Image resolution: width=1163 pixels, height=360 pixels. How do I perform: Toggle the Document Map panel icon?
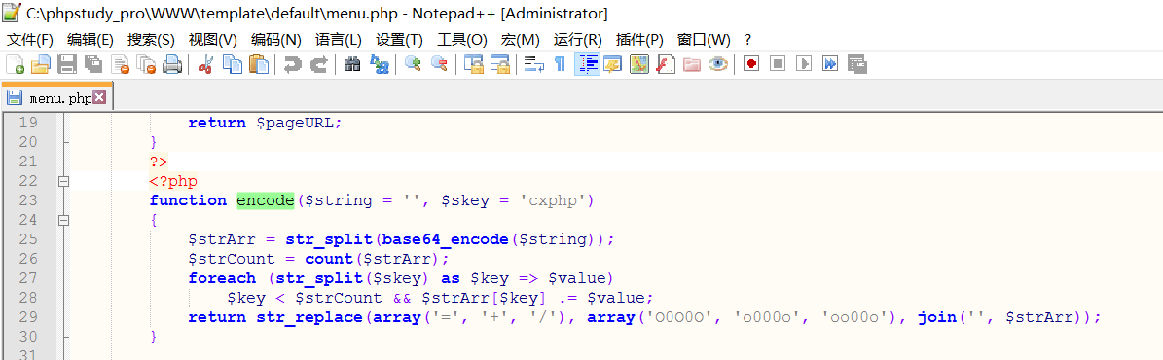click(x=638, y=64)
